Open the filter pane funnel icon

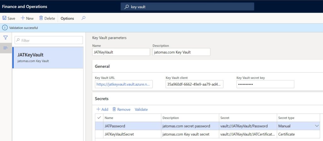point(6,38)
